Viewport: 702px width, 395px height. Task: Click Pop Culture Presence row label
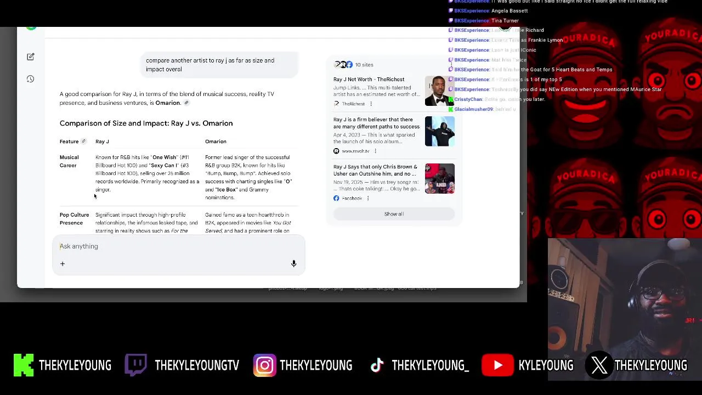(74, 219)
